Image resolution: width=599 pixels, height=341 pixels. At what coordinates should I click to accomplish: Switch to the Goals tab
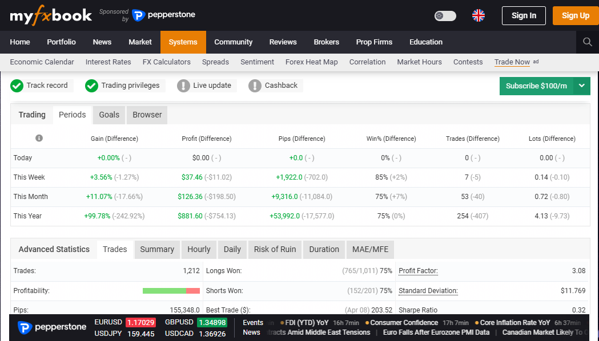point(109,115)
